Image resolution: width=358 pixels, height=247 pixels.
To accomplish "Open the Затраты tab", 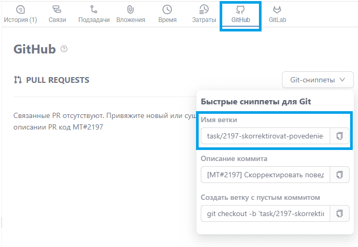I will pyautogui.click(x=204, y=14).
